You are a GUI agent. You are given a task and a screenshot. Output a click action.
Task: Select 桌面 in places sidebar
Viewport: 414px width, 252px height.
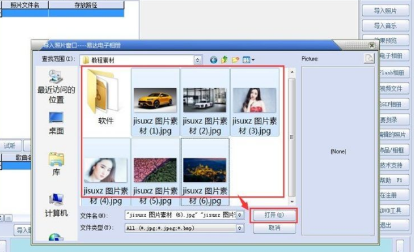coord(56,123)
